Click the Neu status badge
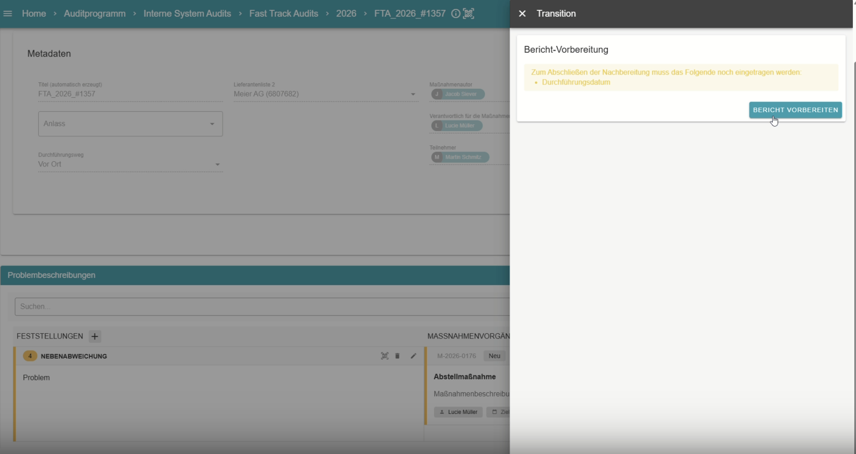856x454 pixels. coord(494,356)
